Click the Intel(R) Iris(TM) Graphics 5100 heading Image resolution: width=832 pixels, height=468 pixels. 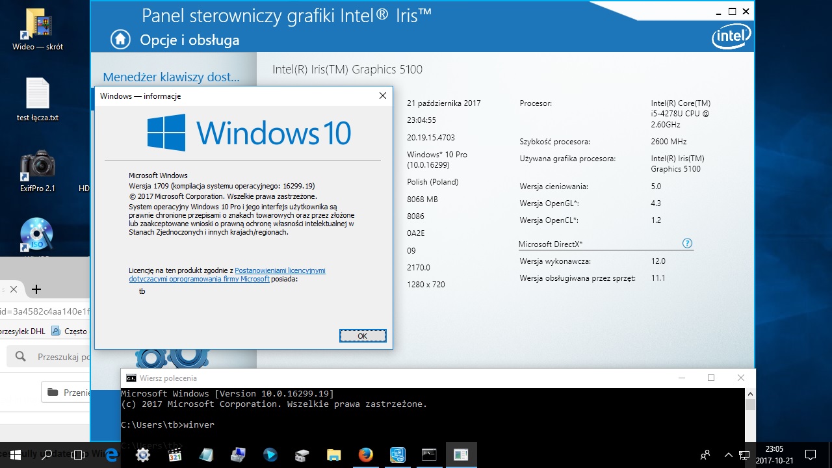coord(348,70)
